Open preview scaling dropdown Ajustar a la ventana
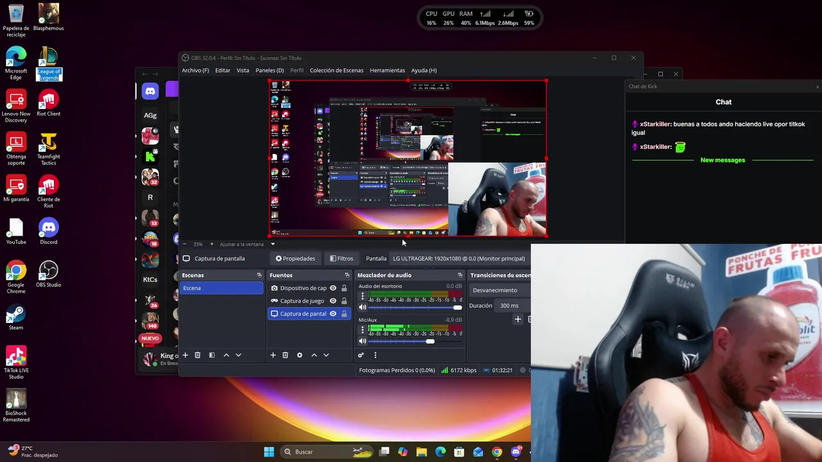 pos(247,244)
